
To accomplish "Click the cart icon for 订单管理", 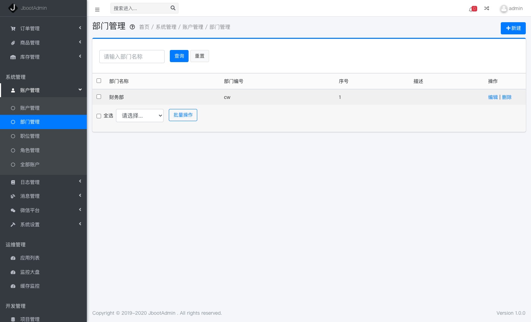I will tap(13, 28).
